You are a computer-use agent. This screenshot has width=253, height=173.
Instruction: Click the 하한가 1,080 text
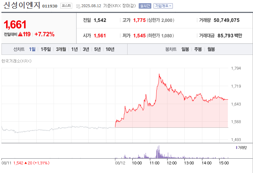160,36
